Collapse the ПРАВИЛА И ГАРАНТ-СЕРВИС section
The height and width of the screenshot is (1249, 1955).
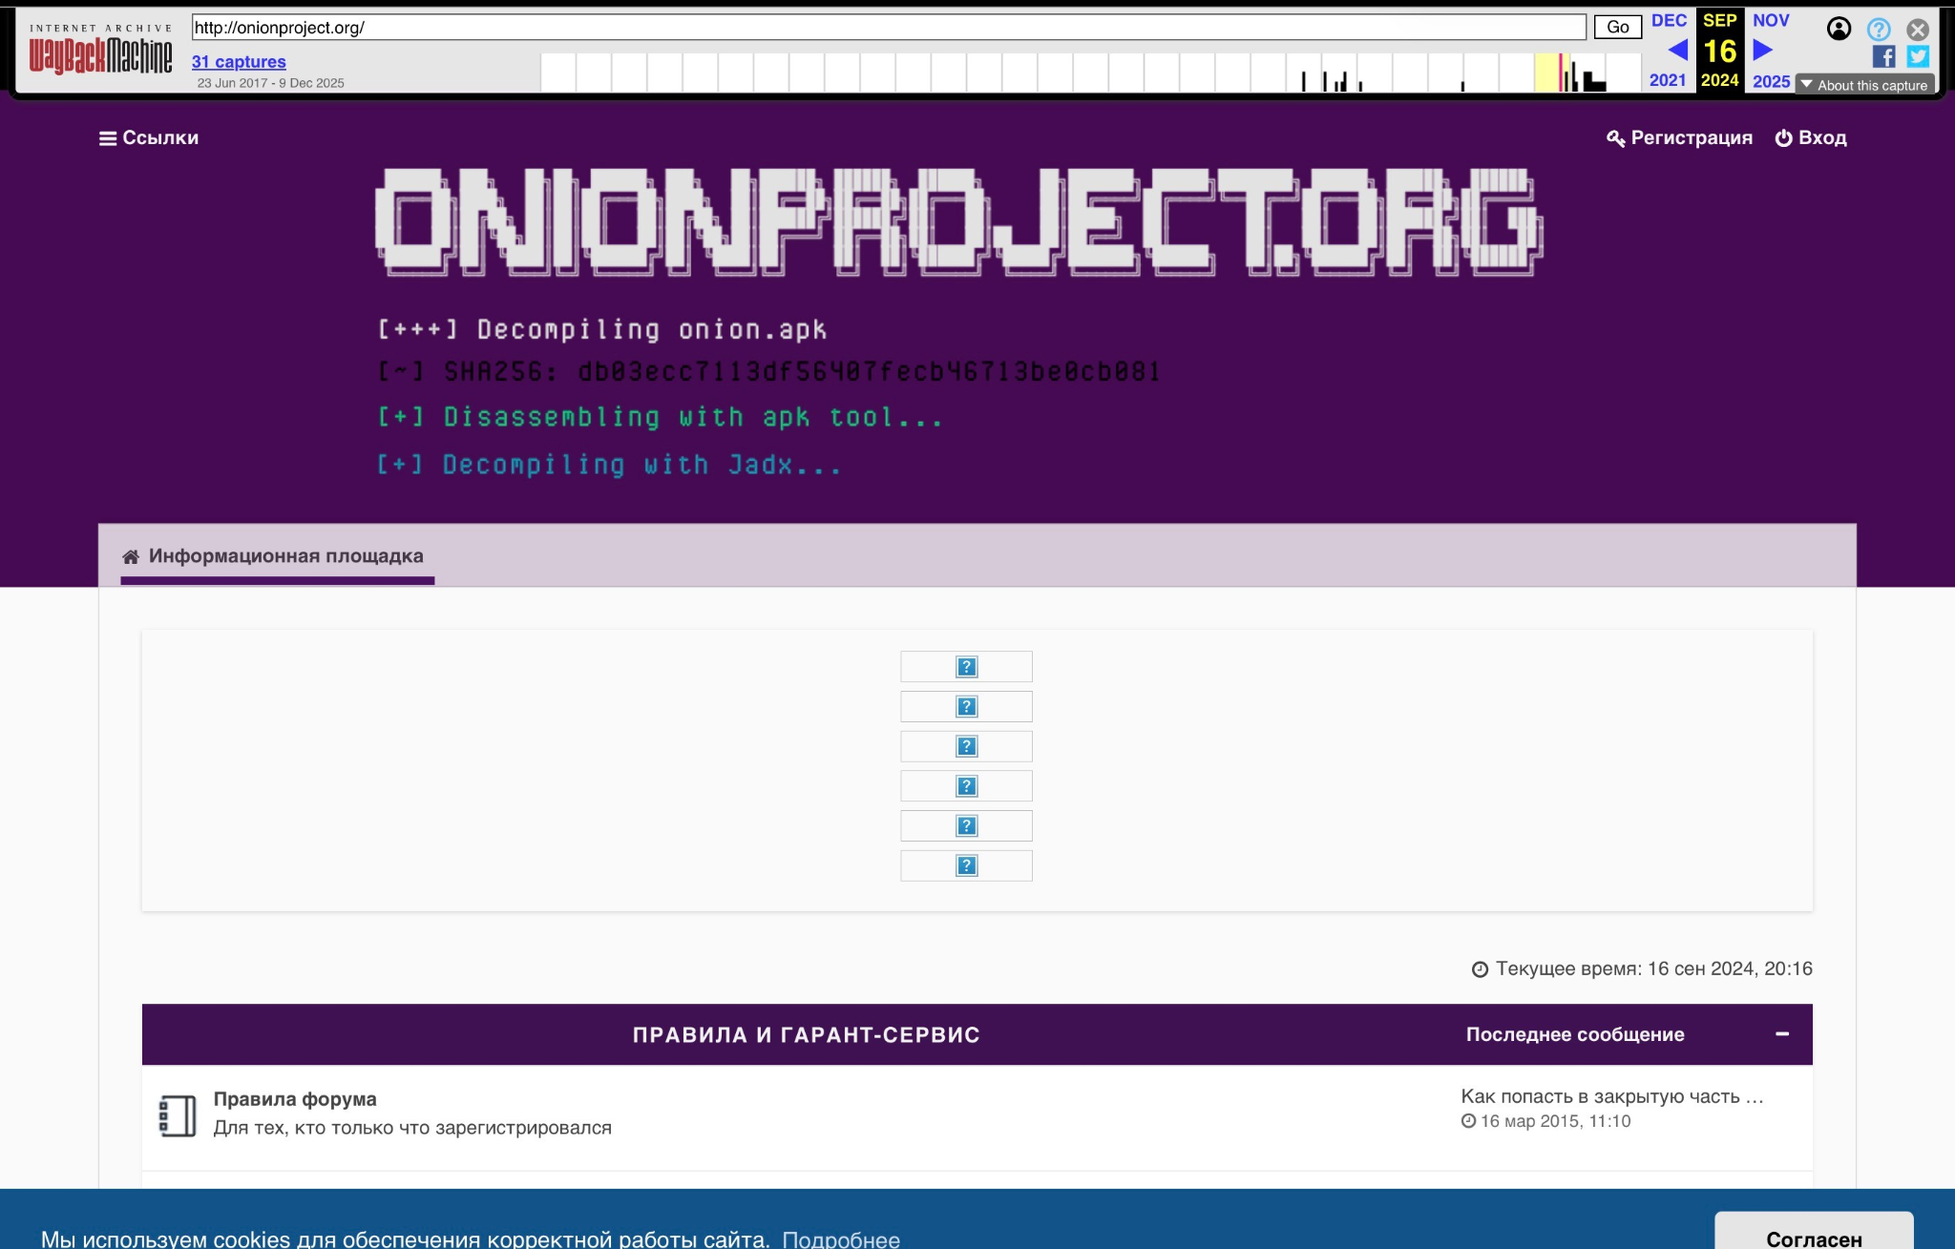1782,1034
